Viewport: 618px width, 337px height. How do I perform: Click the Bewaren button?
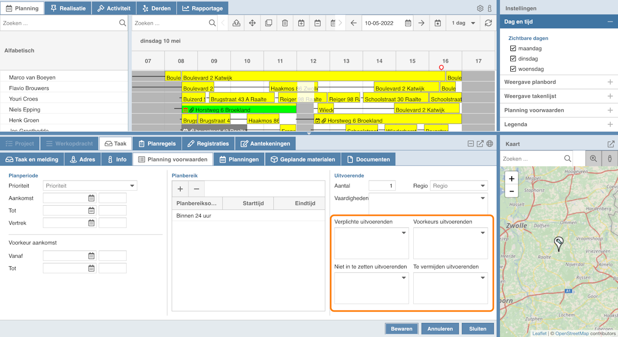402,329
